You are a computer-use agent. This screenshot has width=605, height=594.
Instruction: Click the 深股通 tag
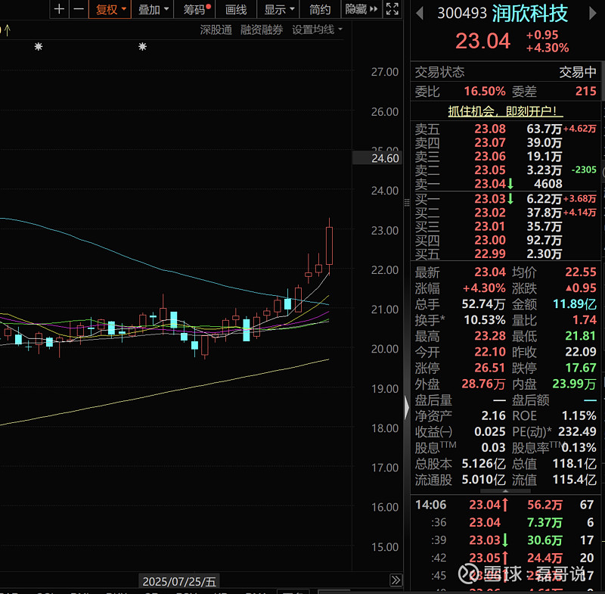(216, 30)
